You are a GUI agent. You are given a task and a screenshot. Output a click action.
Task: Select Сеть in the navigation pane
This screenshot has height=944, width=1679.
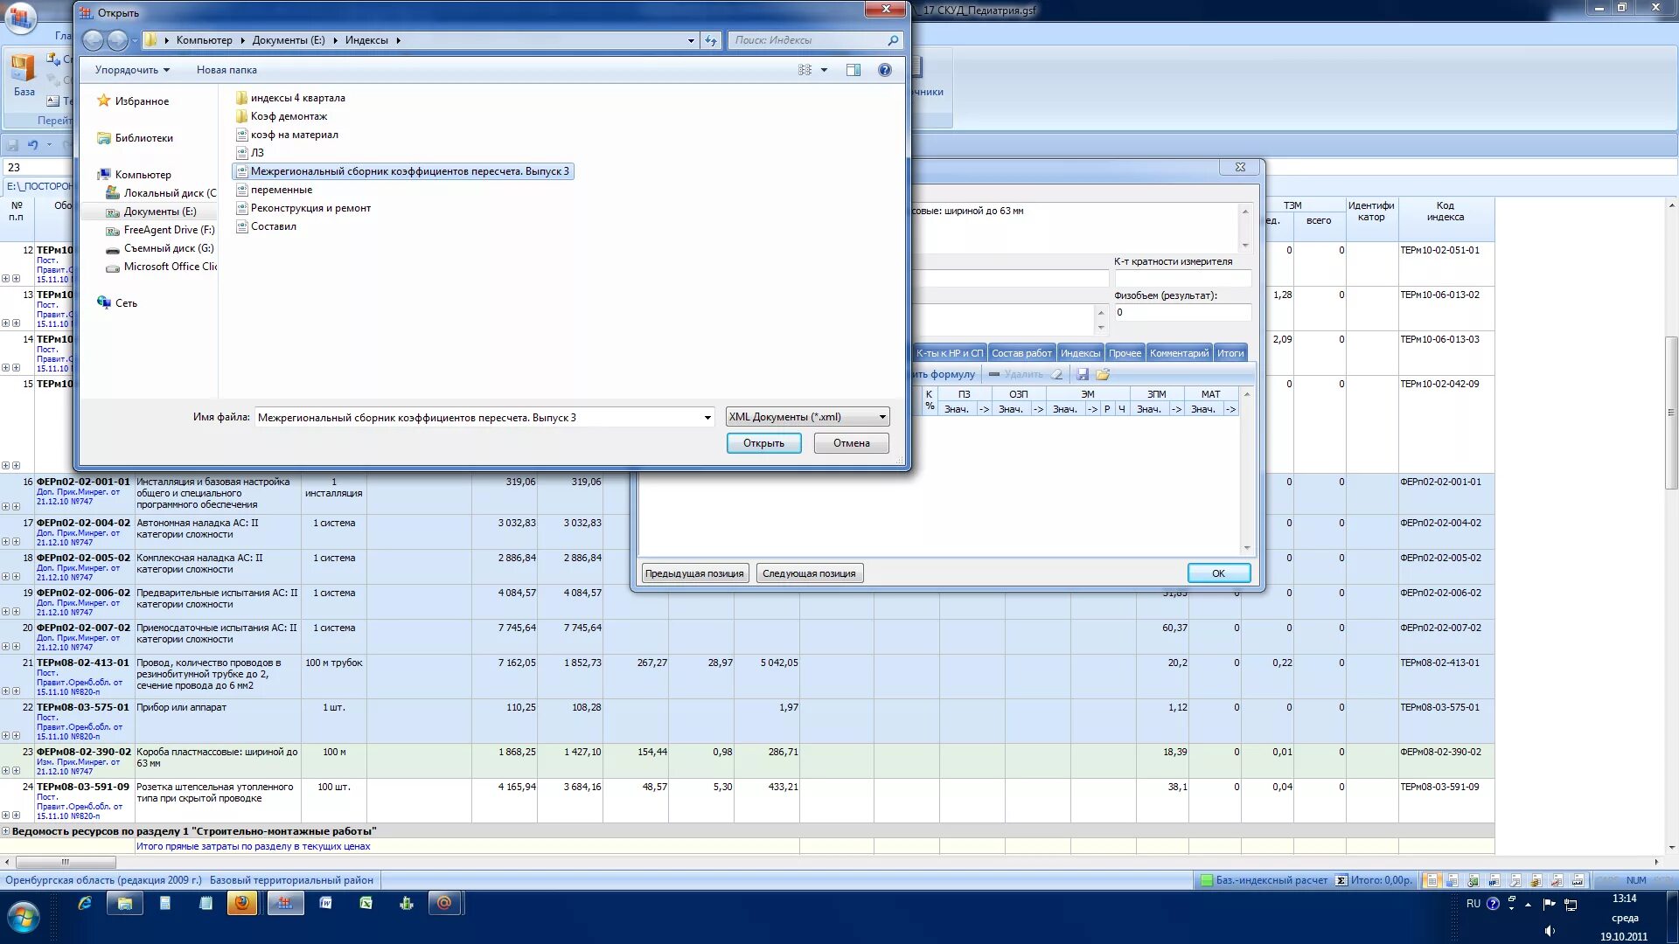(x=117, y=303)
